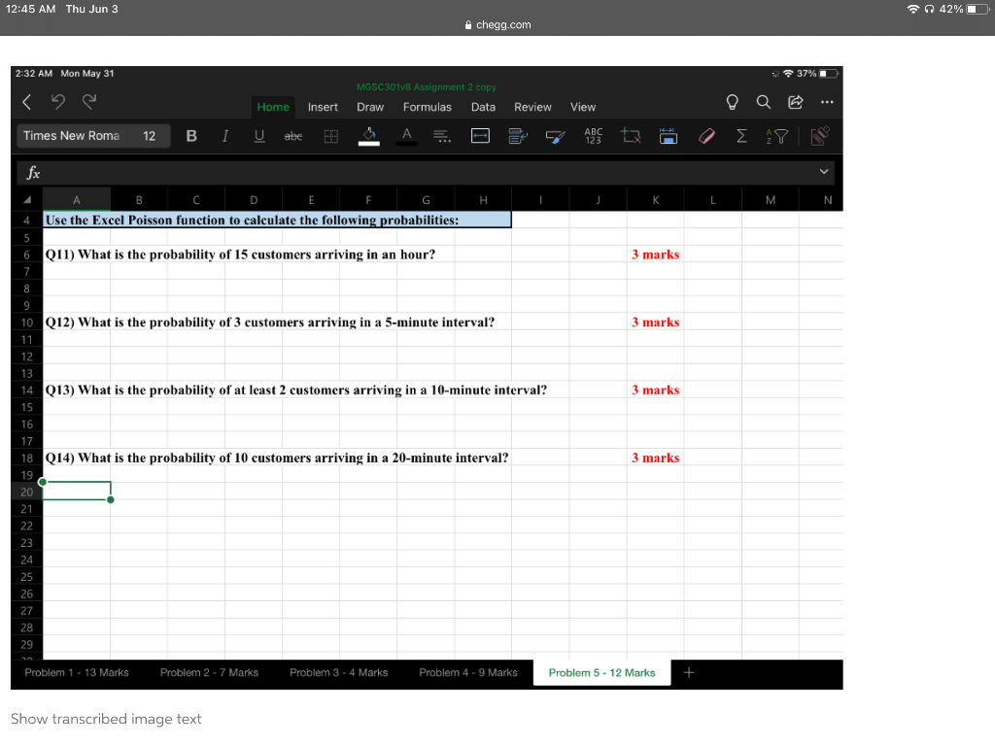
Task: Toggle strikethrough formatting
Action: [293, 136]
